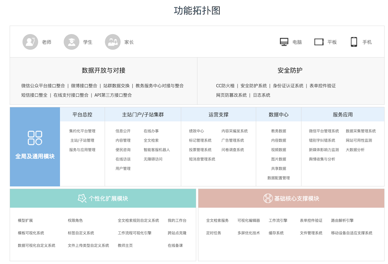388x264 pixels.
Task: Click 权限角色 entry
Action: [x=75, y=221]
